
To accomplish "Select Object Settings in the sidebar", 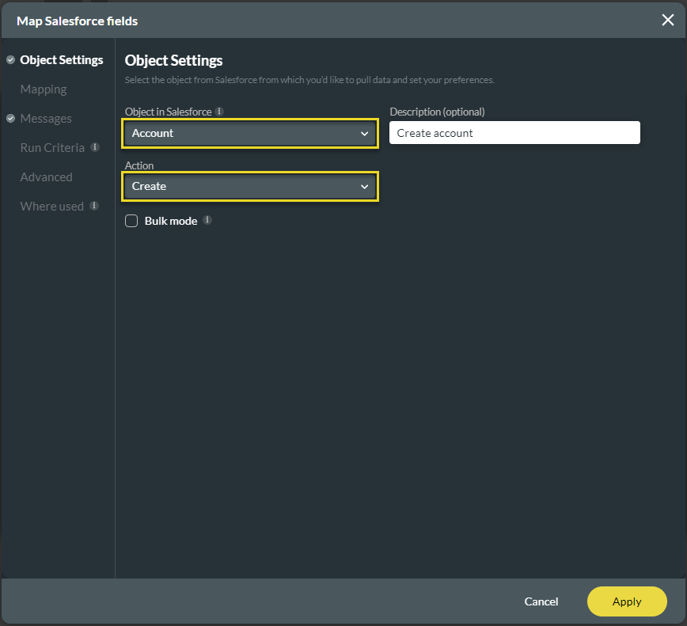I will click(61, 59).
